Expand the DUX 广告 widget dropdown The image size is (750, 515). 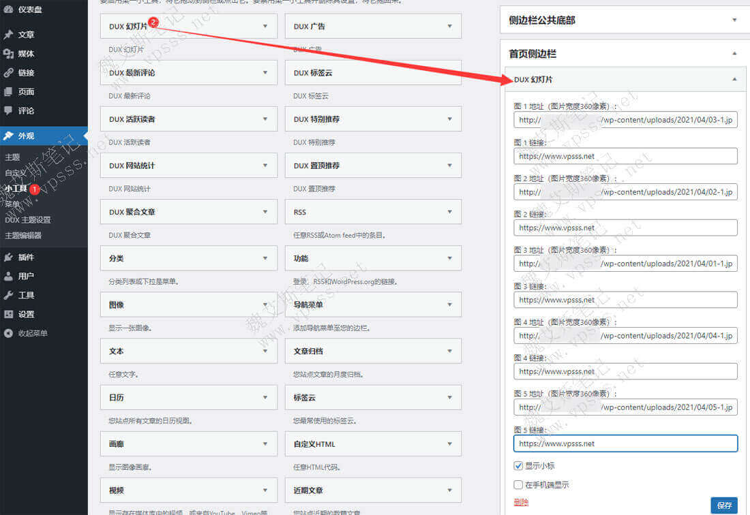tap(449, 27)
